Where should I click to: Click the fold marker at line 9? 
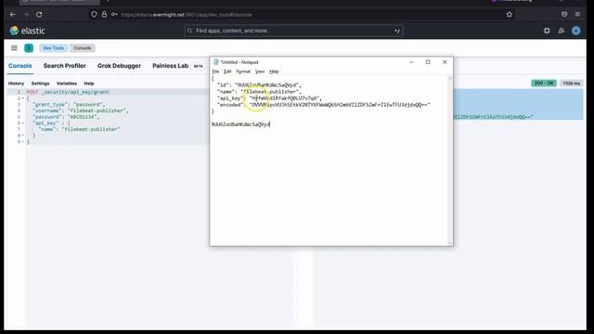pyautogui.click(x=22, y=142)
